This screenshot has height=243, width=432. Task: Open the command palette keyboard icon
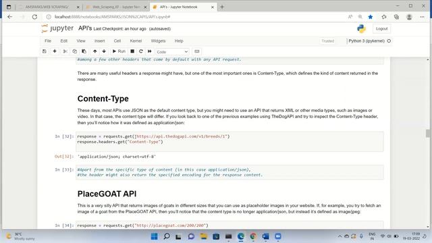(196, 51)
